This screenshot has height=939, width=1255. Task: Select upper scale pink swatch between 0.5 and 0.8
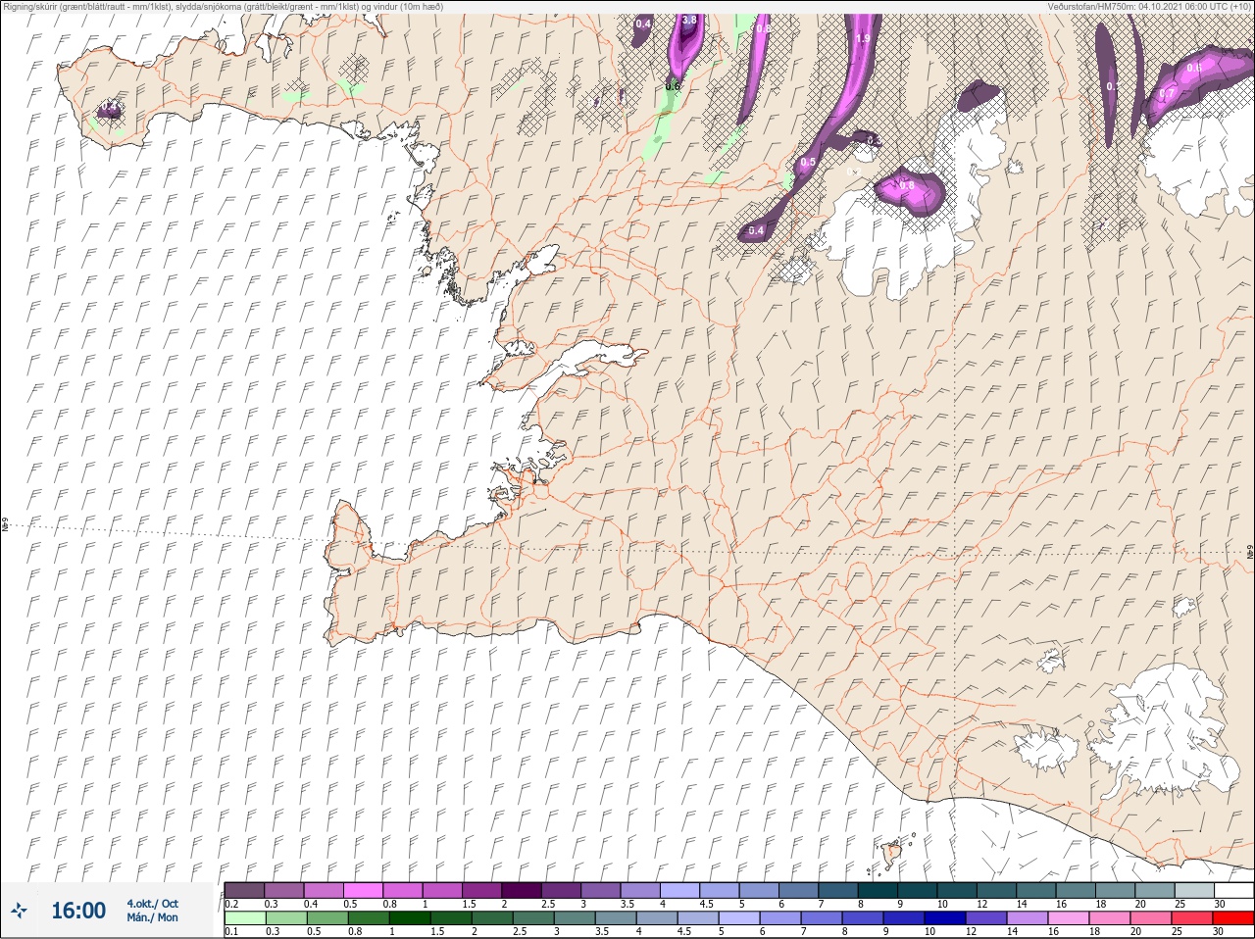tap(363, 890)
